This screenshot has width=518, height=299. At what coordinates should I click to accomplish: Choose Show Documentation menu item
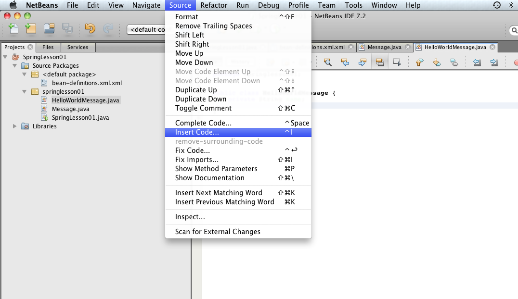pyautogui.click(x=238, y=177)
